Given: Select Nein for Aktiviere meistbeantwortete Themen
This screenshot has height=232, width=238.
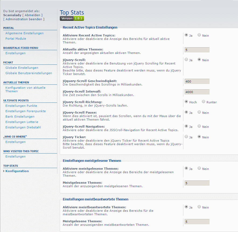Looking at the screenshot, I should [199, 207].
